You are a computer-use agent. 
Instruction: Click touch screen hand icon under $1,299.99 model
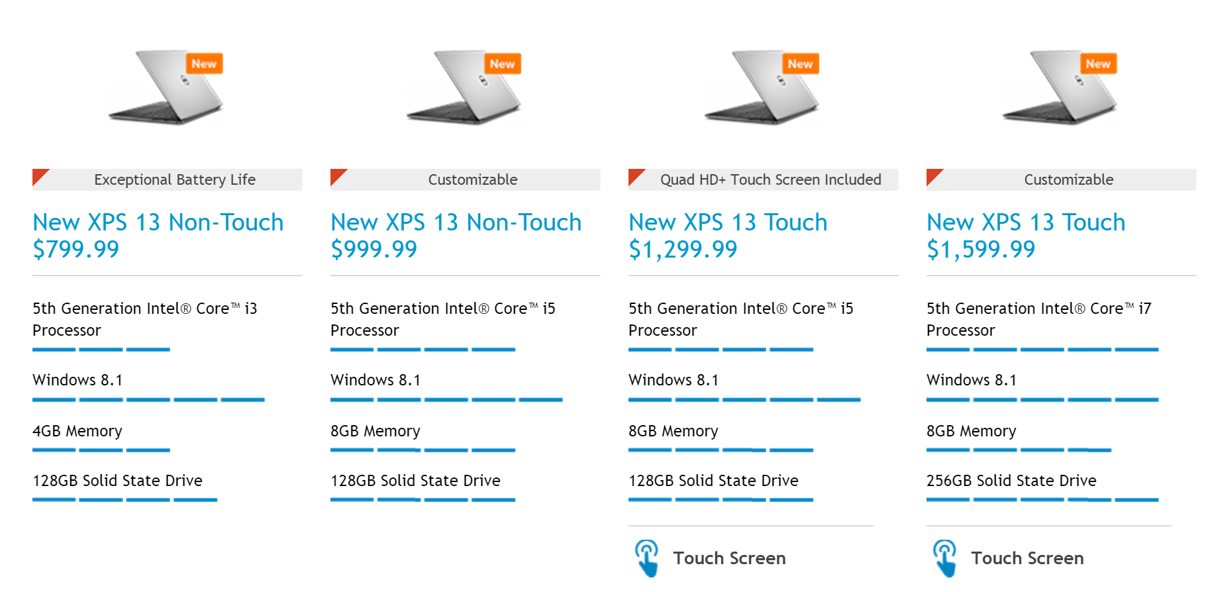tap(647, 558)
